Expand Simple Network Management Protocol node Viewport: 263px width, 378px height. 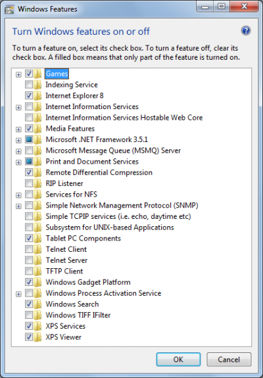click(x=18, y=206)
